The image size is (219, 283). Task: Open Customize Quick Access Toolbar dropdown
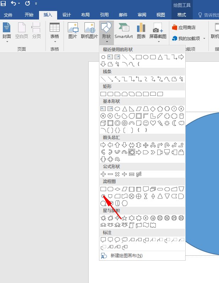36,4
